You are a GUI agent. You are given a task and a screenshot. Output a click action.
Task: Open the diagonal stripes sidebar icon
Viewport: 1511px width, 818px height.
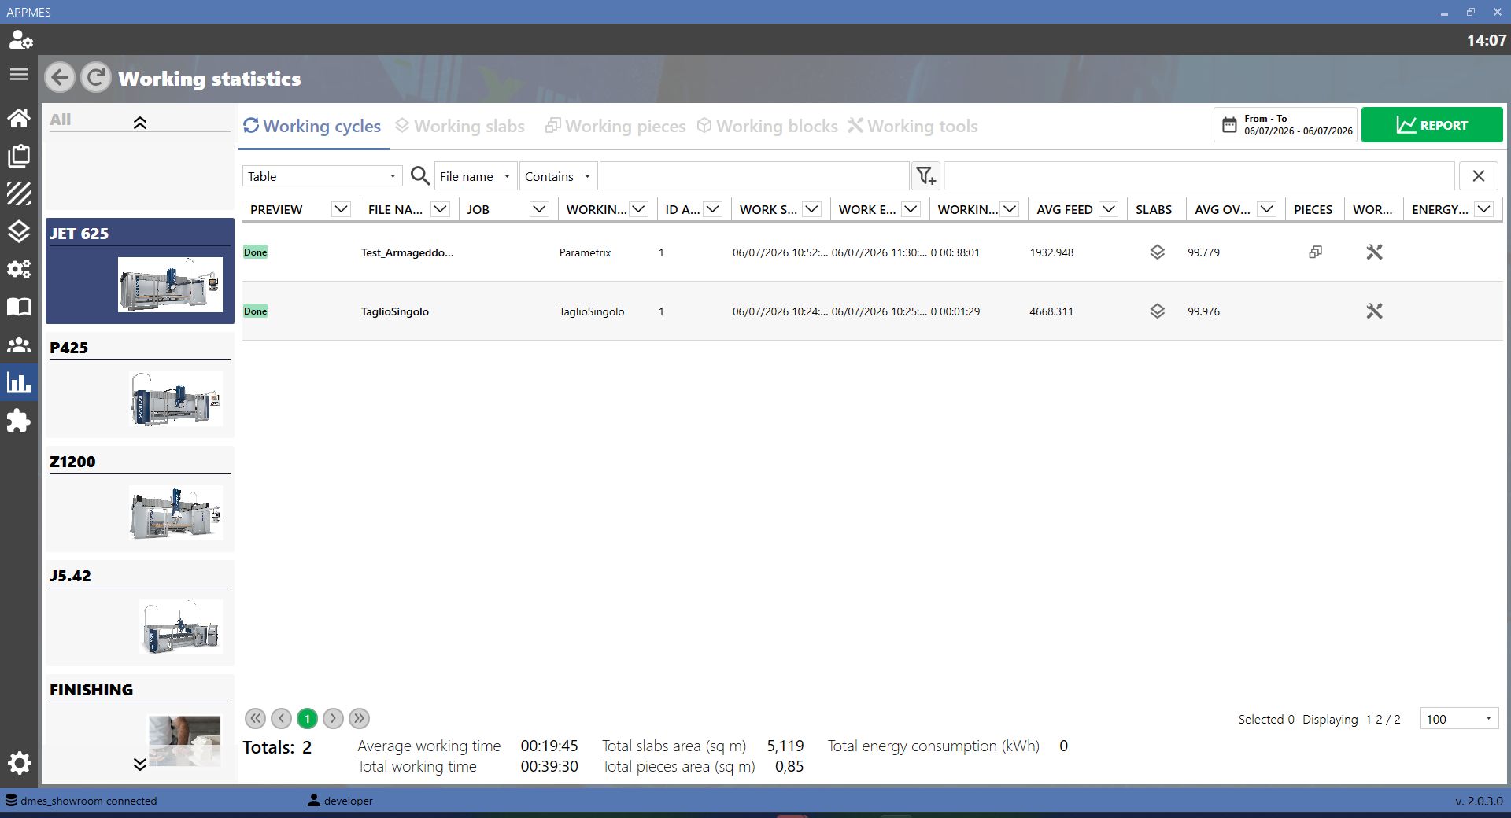(x=19, y=193)
